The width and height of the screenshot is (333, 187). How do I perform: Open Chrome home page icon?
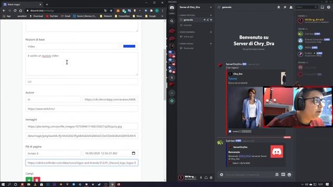(x=20, y=10)
